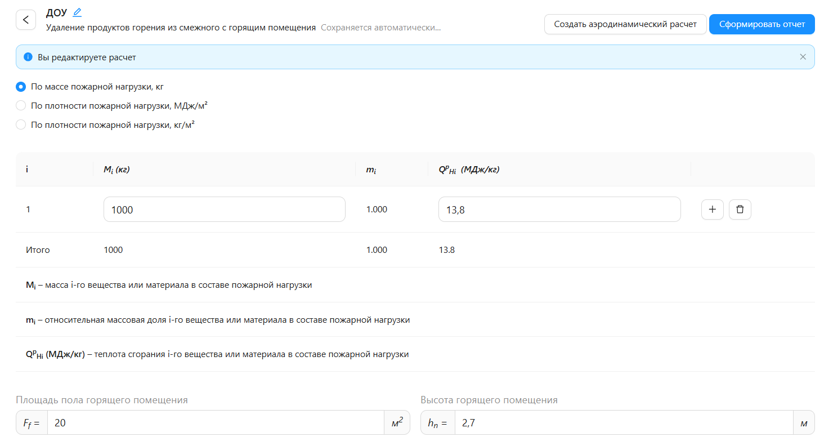833x441 pixels.
Task: Delete row 1 using the trash icon
Action: point(740,210)
